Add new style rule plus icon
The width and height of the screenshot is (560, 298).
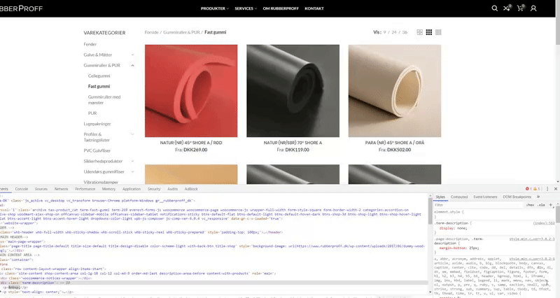click(x=551, y=205)
